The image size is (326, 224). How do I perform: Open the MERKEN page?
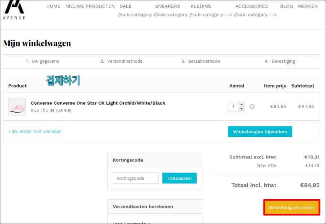308,6
